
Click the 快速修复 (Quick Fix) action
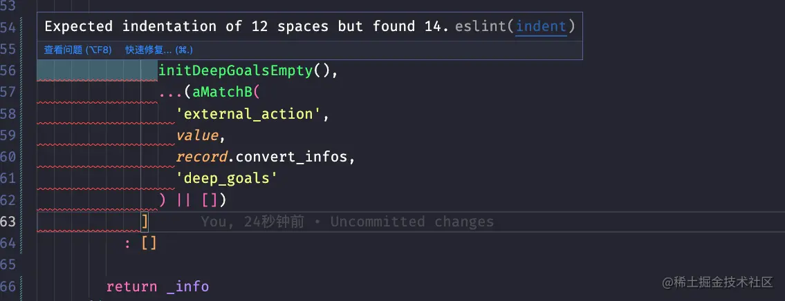click(x=158, y=50)
